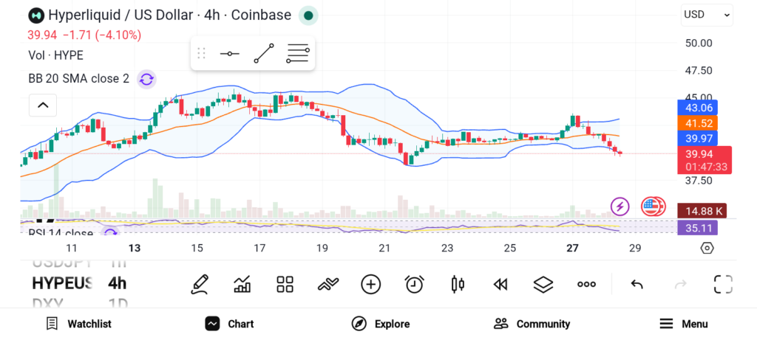Switch to the Watchlist tab

coord(78,324)
